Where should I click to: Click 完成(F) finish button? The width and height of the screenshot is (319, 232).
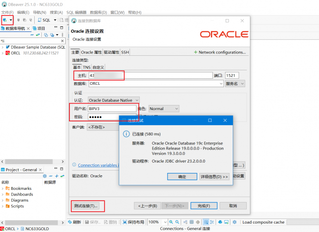pos(204,206)
